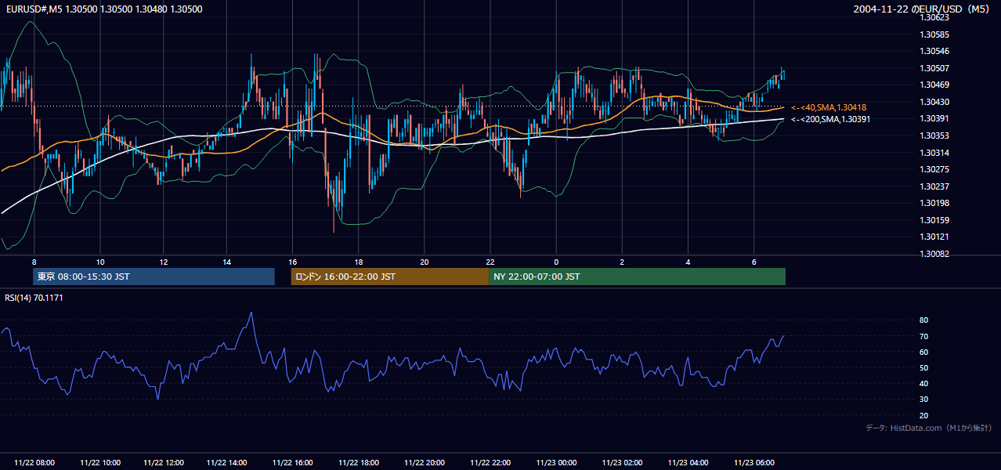Click price level 1.30121 on axis
This screenshot has width=1001, height=470.
934,237
